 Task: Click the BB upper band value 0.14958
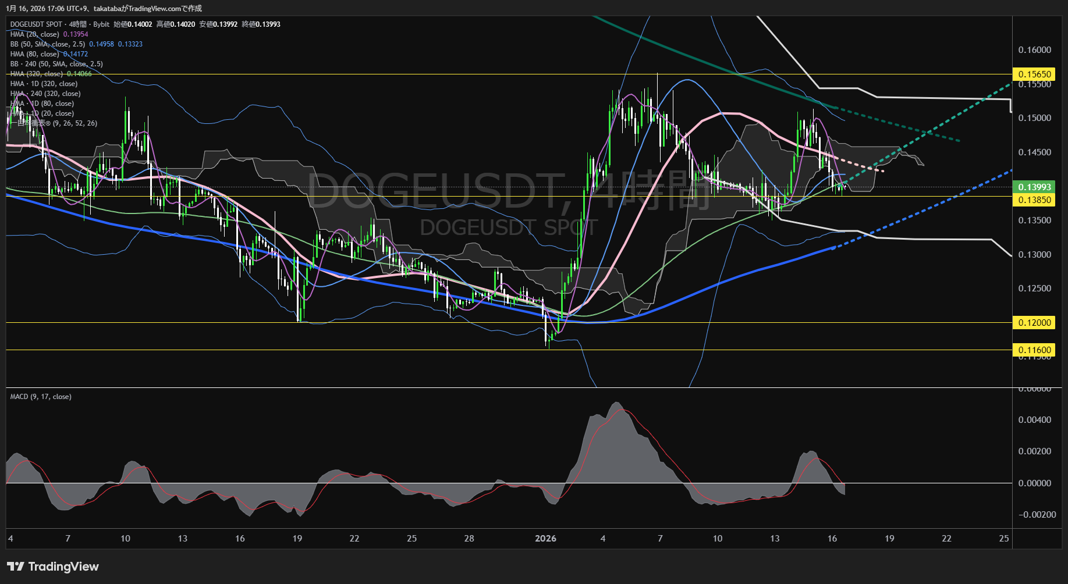tap(101, 44)
